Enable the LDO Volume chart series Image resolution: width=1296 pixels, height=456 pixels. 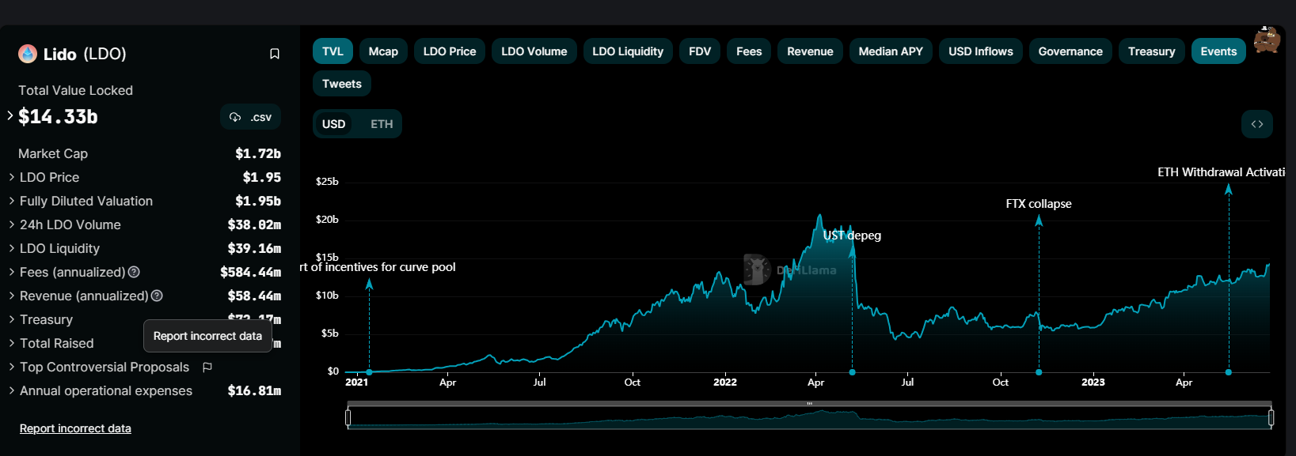tap(534, 51)
